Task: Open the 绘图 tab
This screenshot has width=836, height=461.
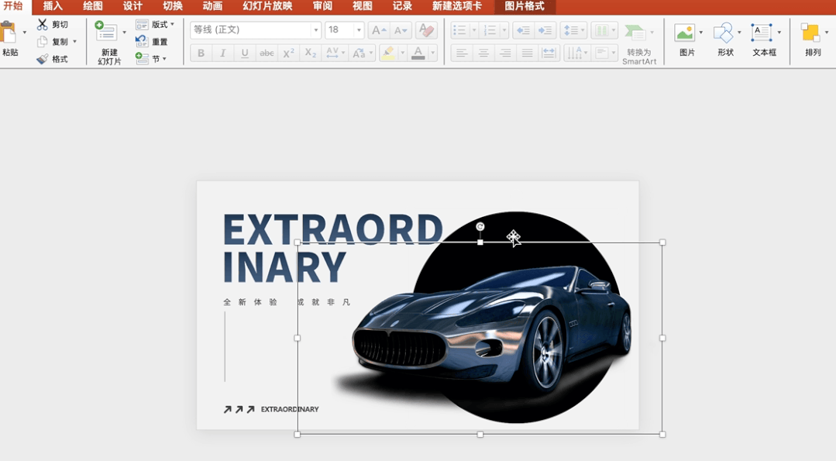Action: click(92, 6)
